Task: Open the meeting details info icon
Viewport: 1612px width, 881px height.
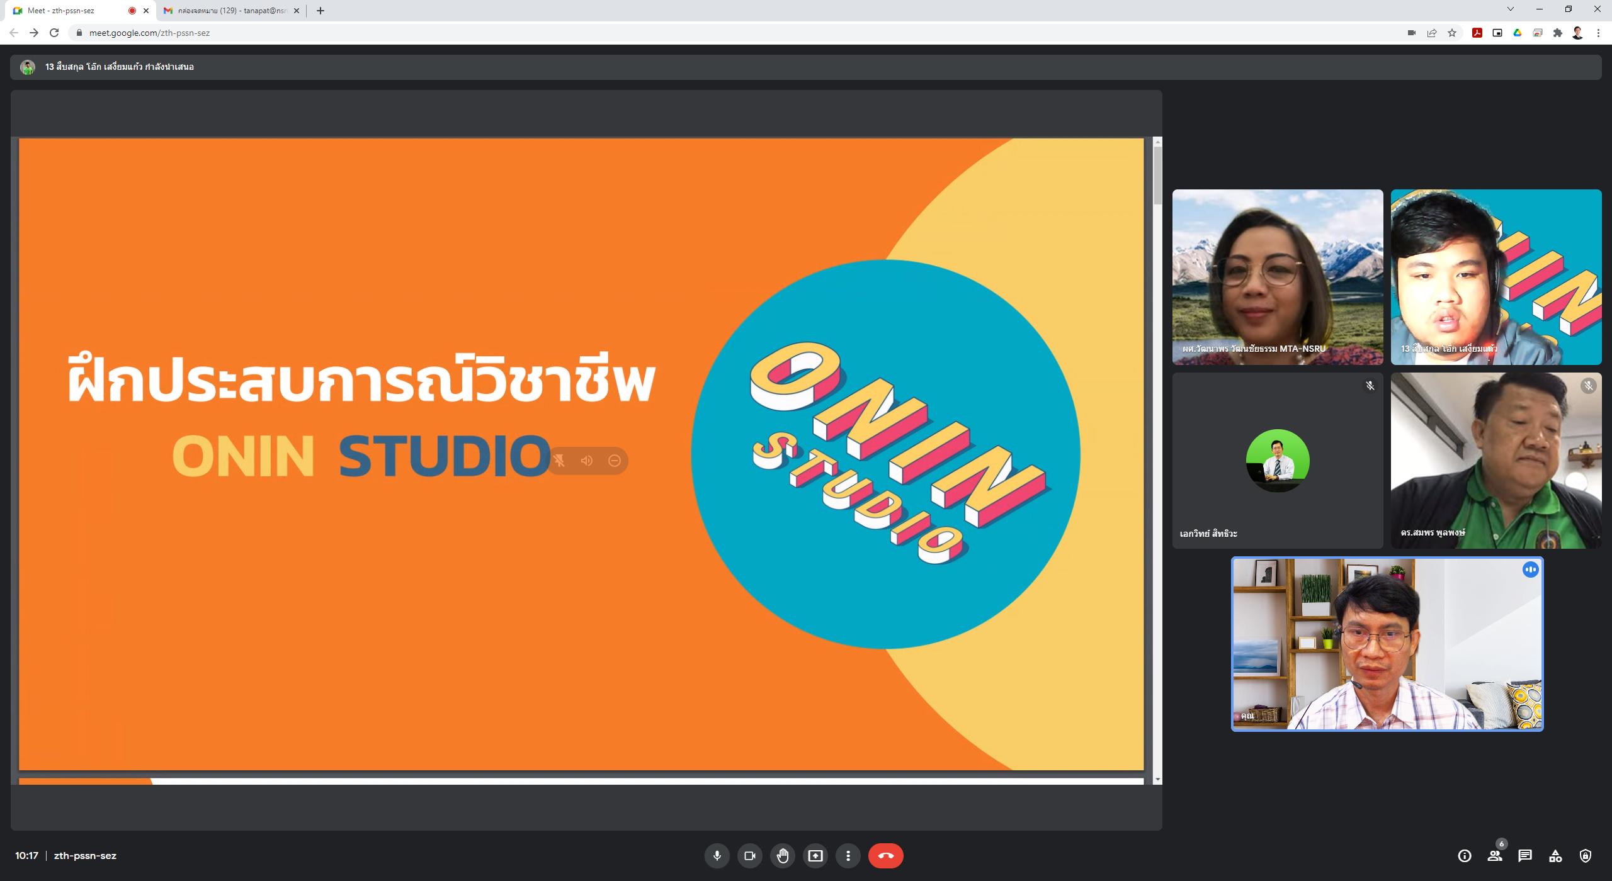Action: pos(1465,856)
